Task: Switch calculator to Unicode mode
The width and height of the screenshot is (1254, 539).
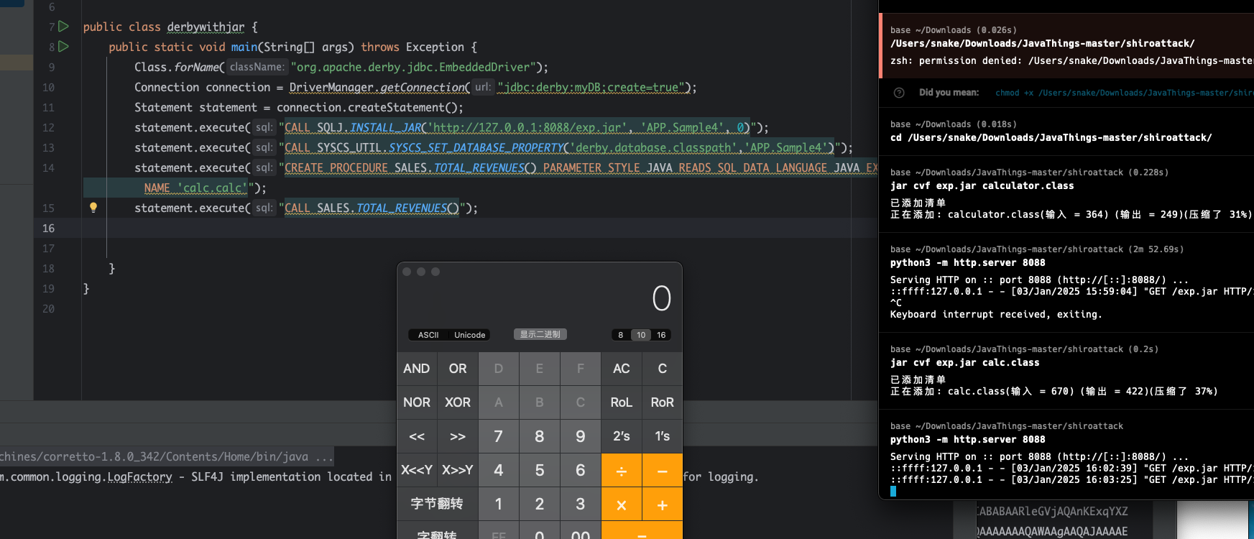Action: click(469, 335)
